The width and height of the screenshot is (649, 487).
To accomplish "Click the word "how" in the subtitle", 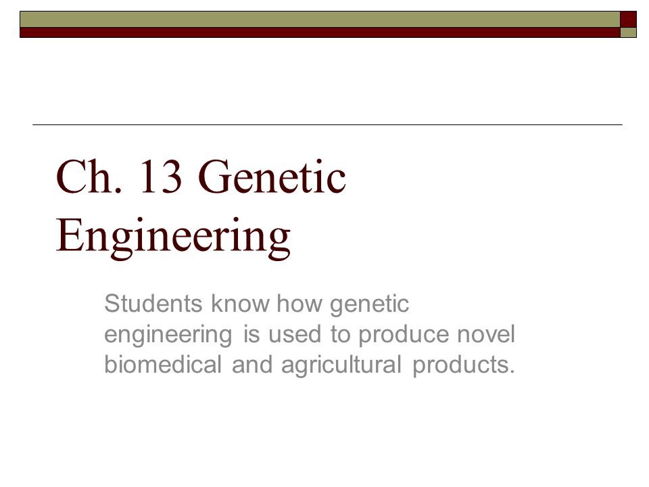I will (299, 304).
